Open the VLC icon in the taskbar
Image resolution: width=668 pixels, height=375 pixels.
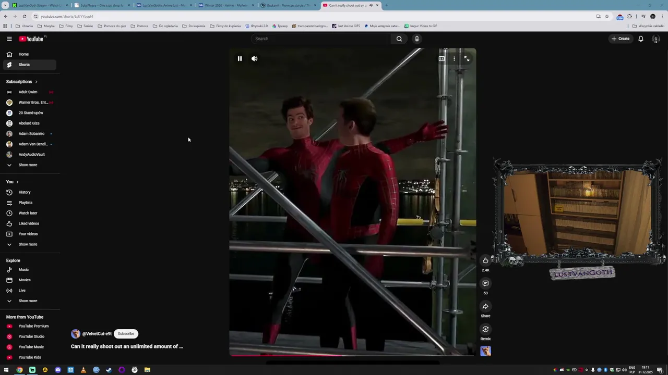(83, 370)
